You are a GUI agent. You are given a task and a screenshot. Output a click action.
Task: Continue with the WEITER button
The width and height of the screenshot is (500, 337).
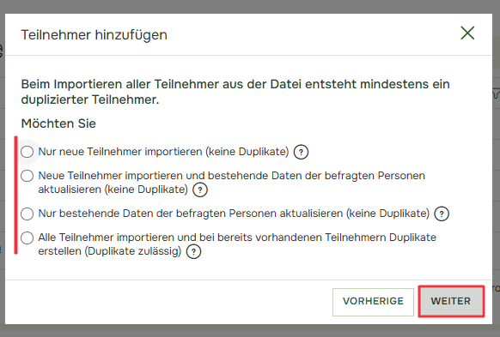click(x=451, y=301)
